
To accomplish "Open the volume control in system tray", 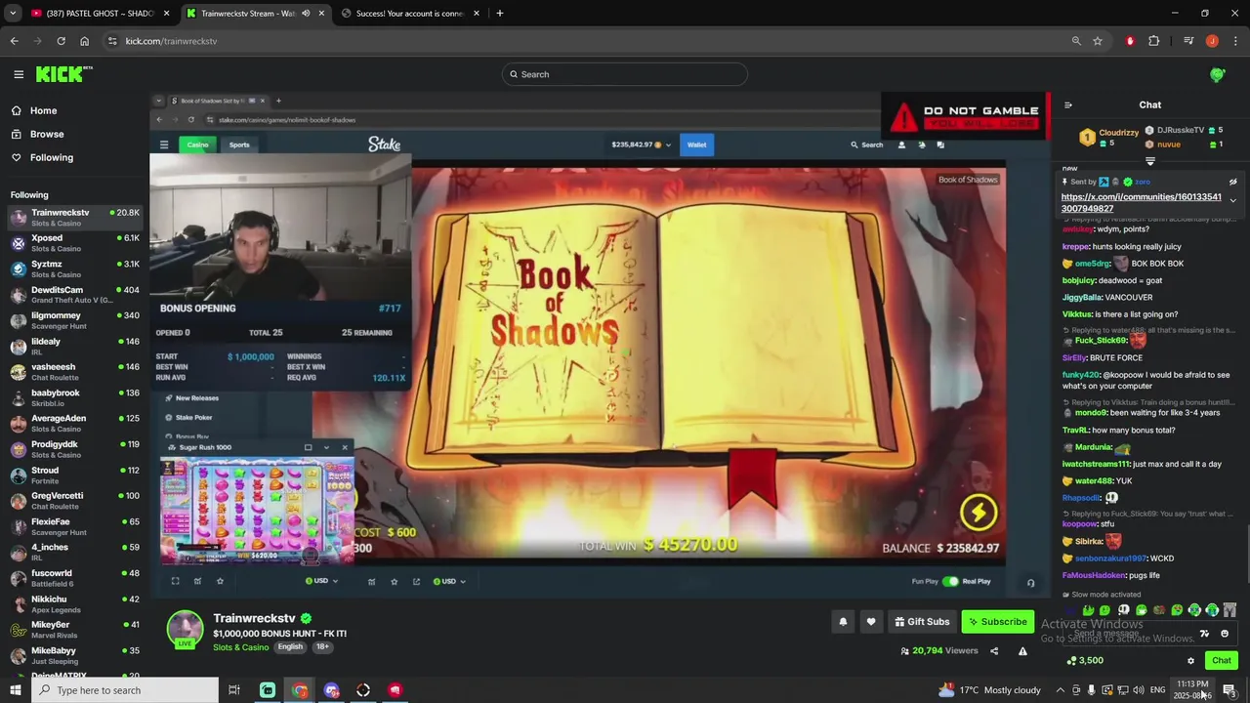I will point(1139,690).
